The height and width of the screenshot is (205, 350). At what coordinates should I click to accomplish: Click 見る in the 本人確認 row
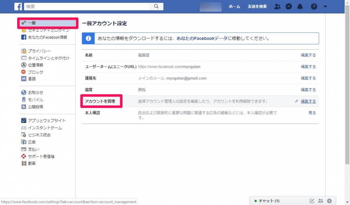[312, 113]
